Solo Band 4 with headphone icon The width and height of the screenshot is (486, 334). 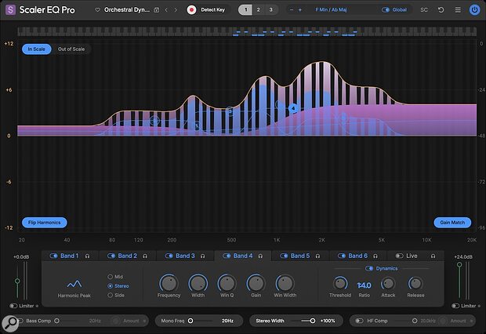point(260,256)
